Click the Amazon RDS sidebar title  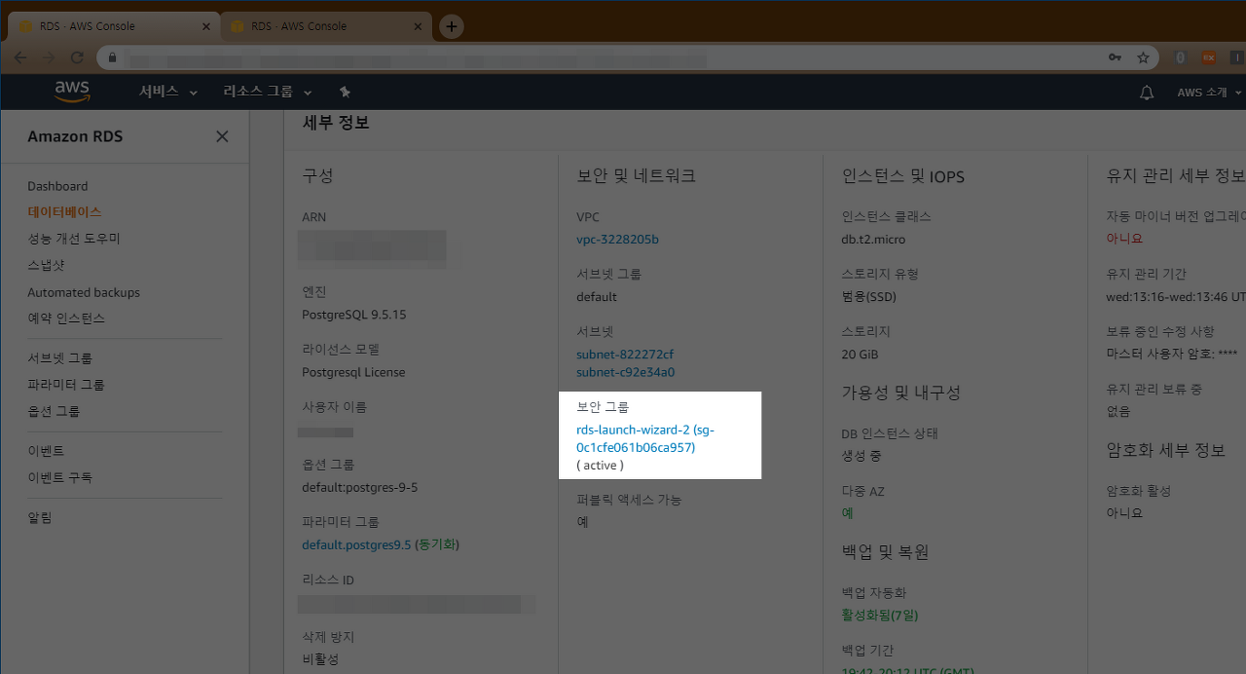point(75,136)
